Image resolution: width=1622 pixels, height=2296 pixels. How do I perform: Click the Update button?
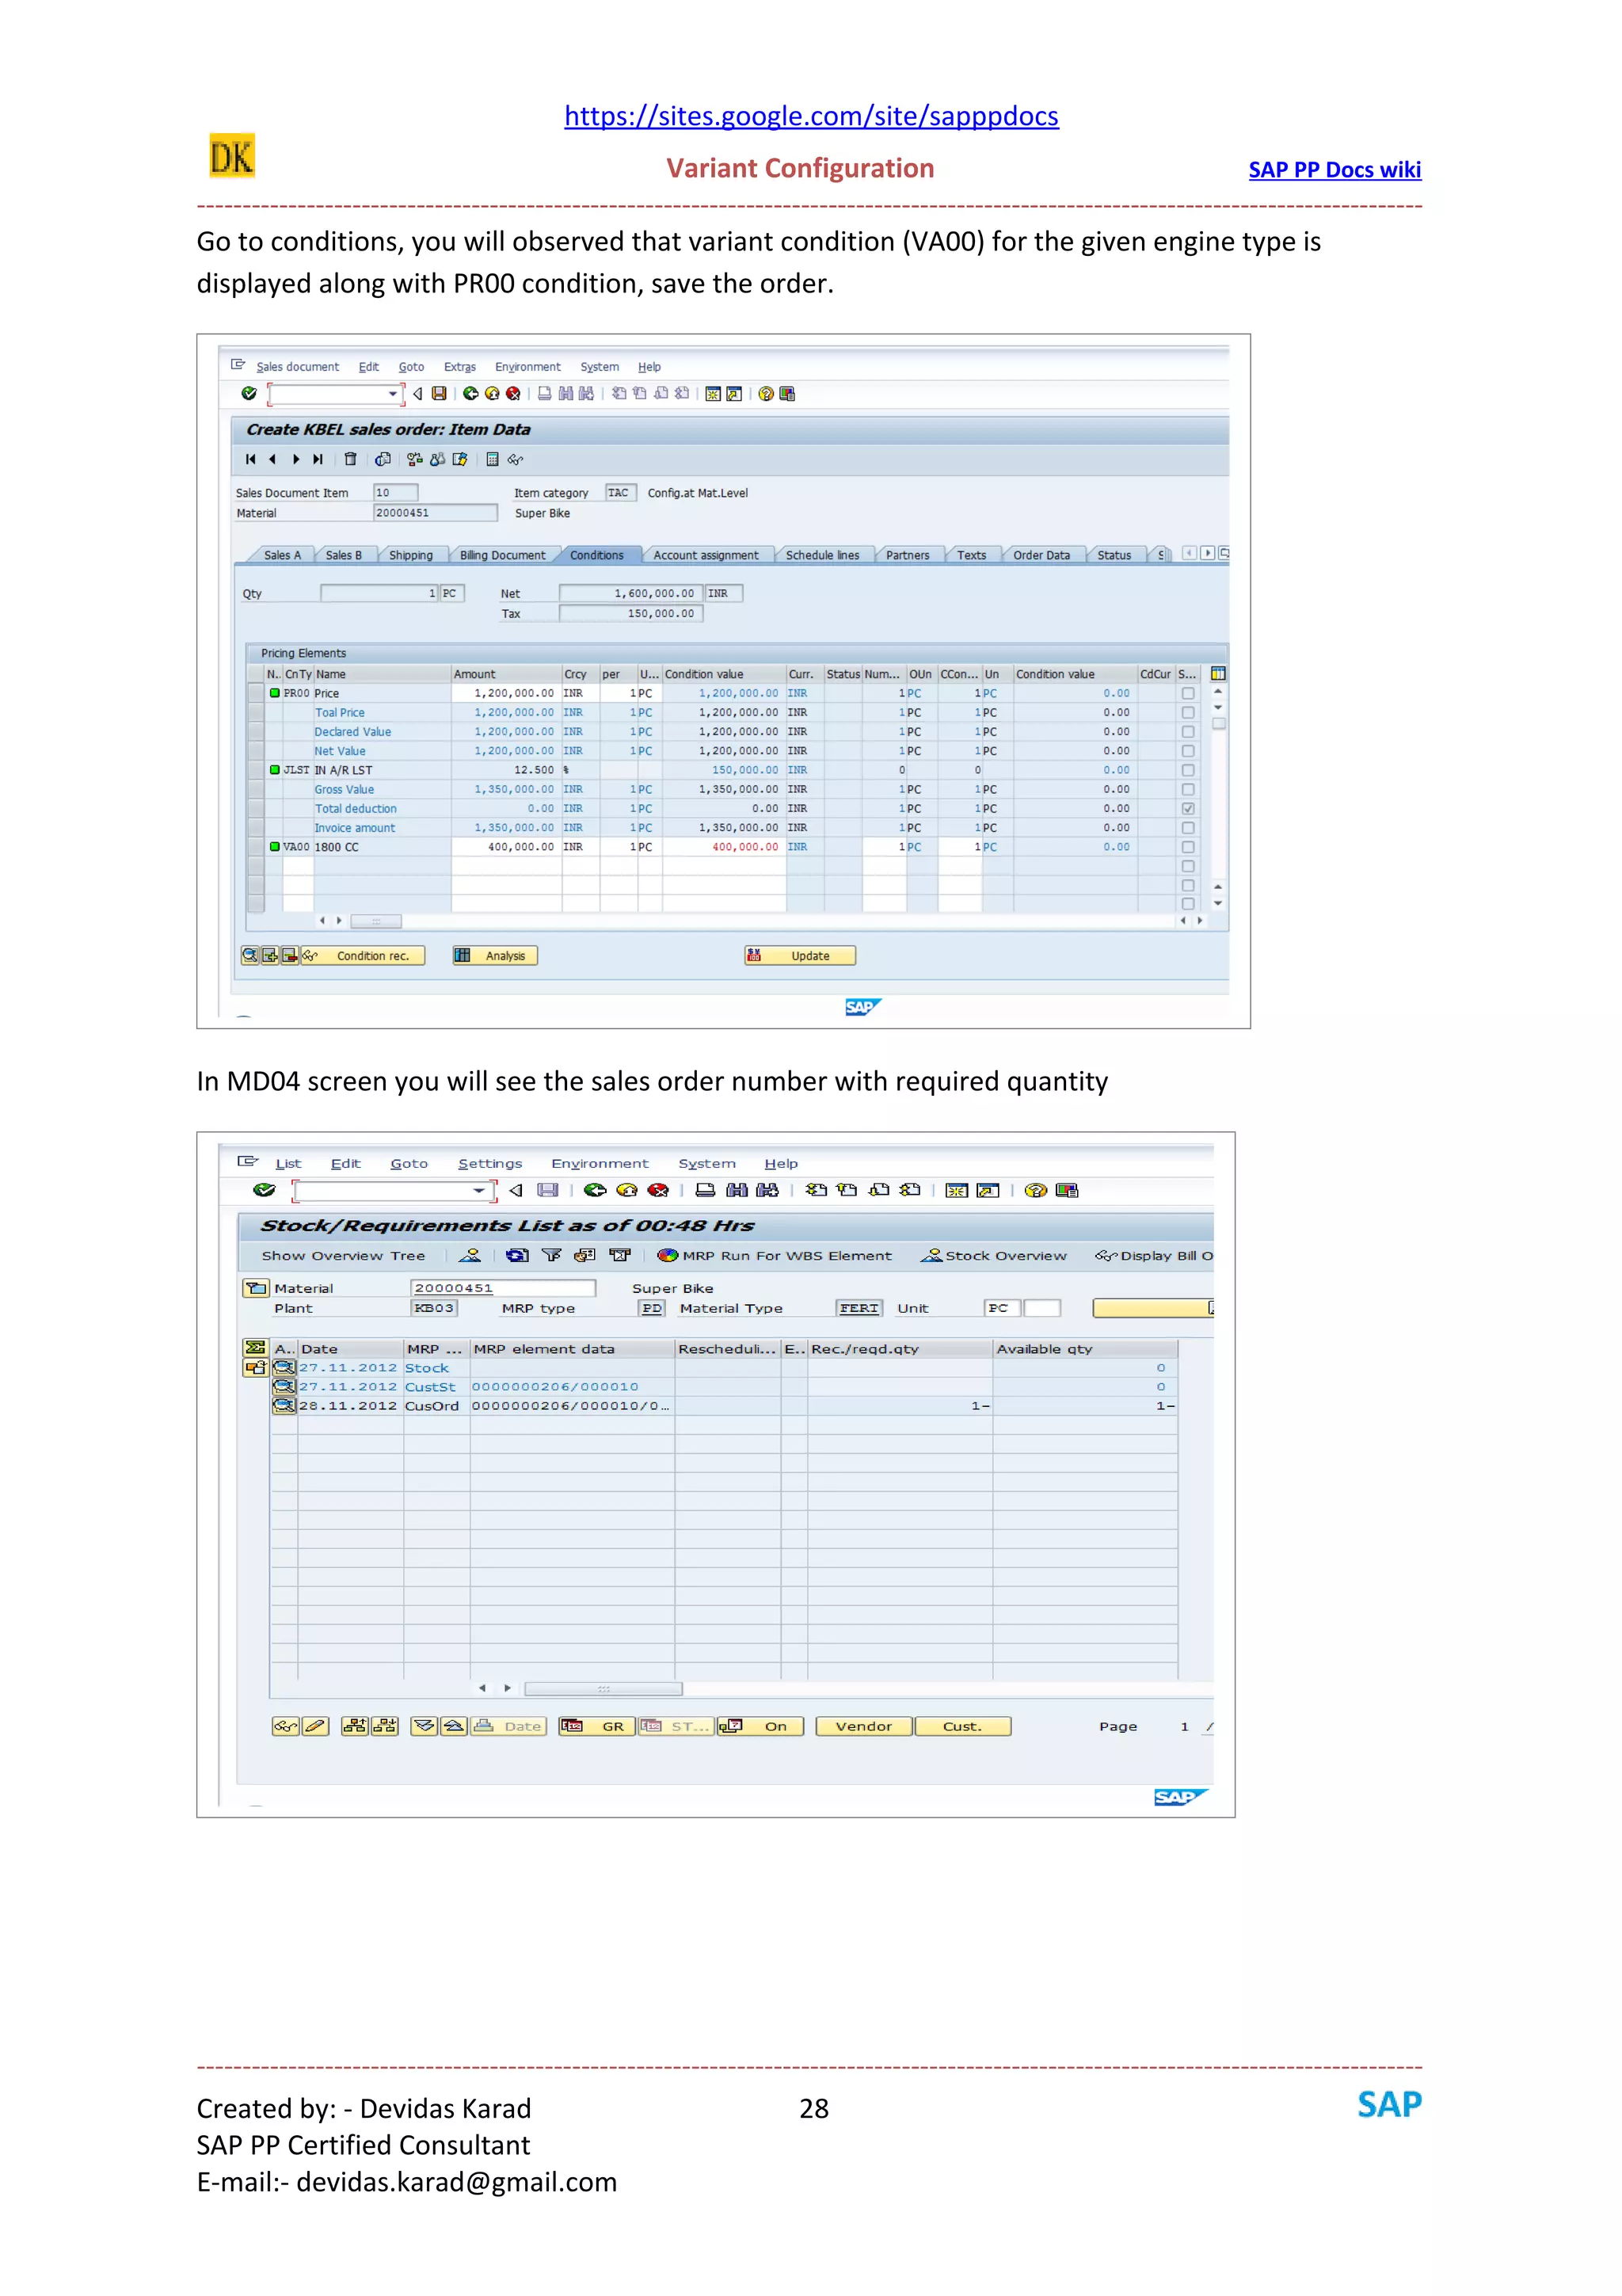(801, 956)
